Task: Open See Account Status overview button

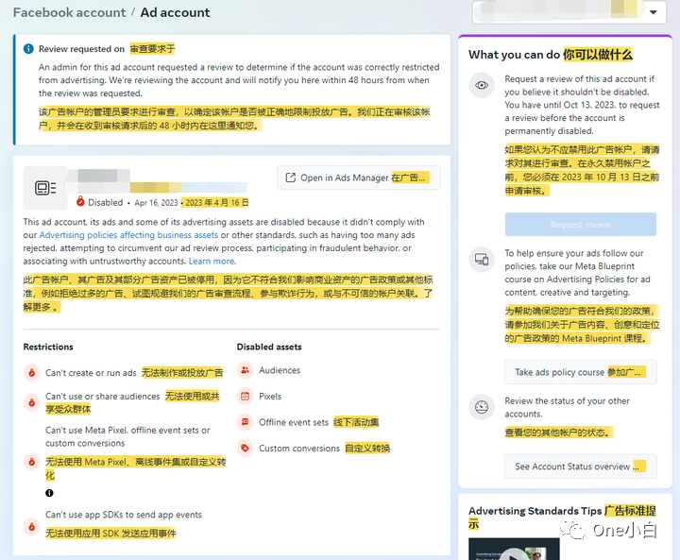Action: (580, 467)
